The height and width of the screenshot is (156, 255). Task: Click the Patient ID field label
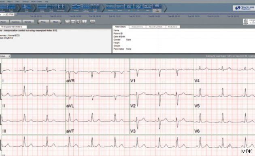tap(118, 34)
